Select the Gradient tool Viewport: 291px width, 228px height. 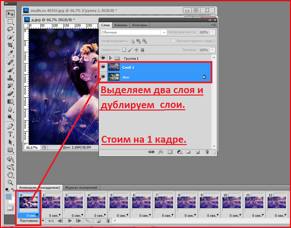10,101
